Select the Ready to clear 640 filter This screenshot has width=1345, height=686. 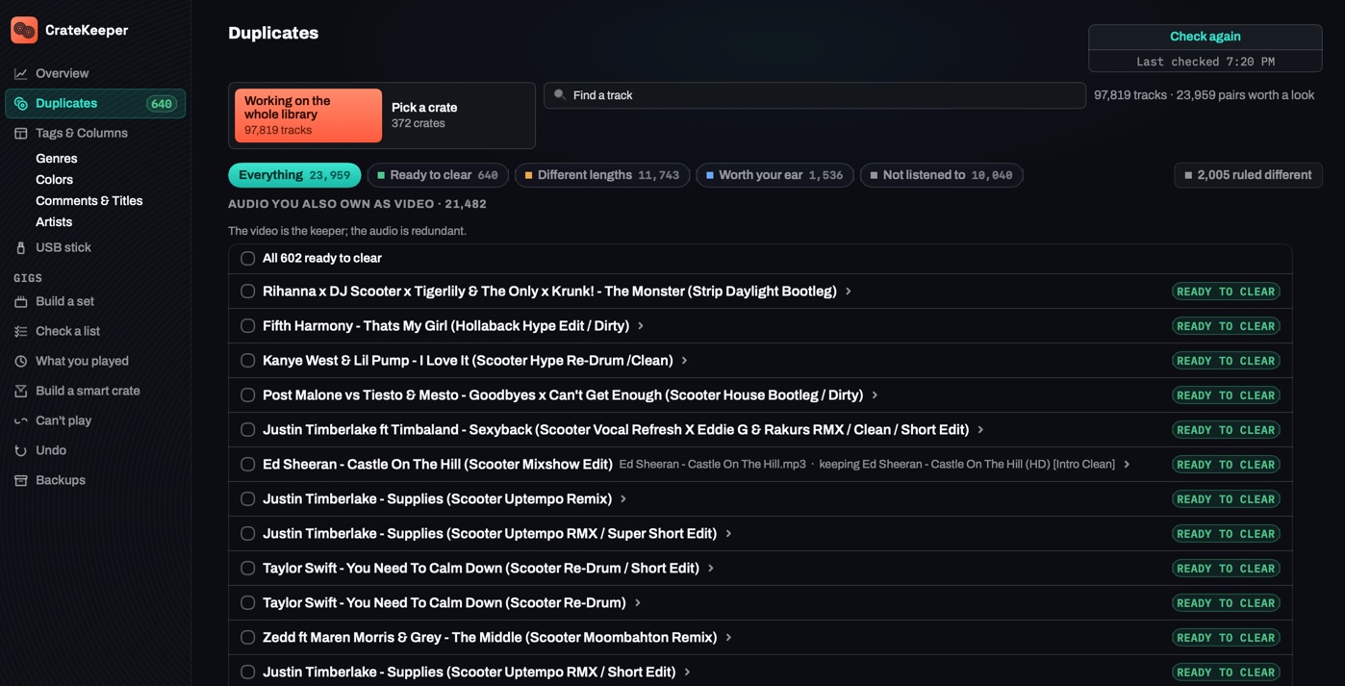438,175
